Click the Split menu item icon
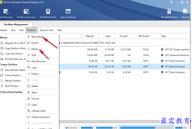 [x=29, y=55]
